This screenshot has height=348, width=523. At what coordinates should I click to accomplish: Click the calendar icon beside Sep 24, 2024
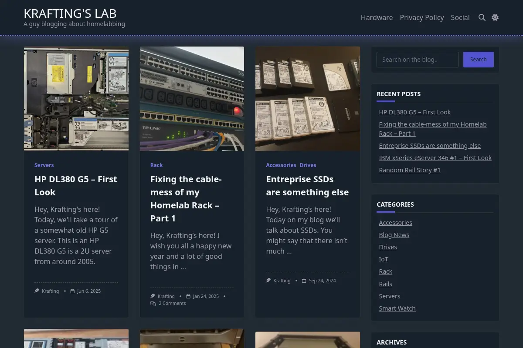304,281
